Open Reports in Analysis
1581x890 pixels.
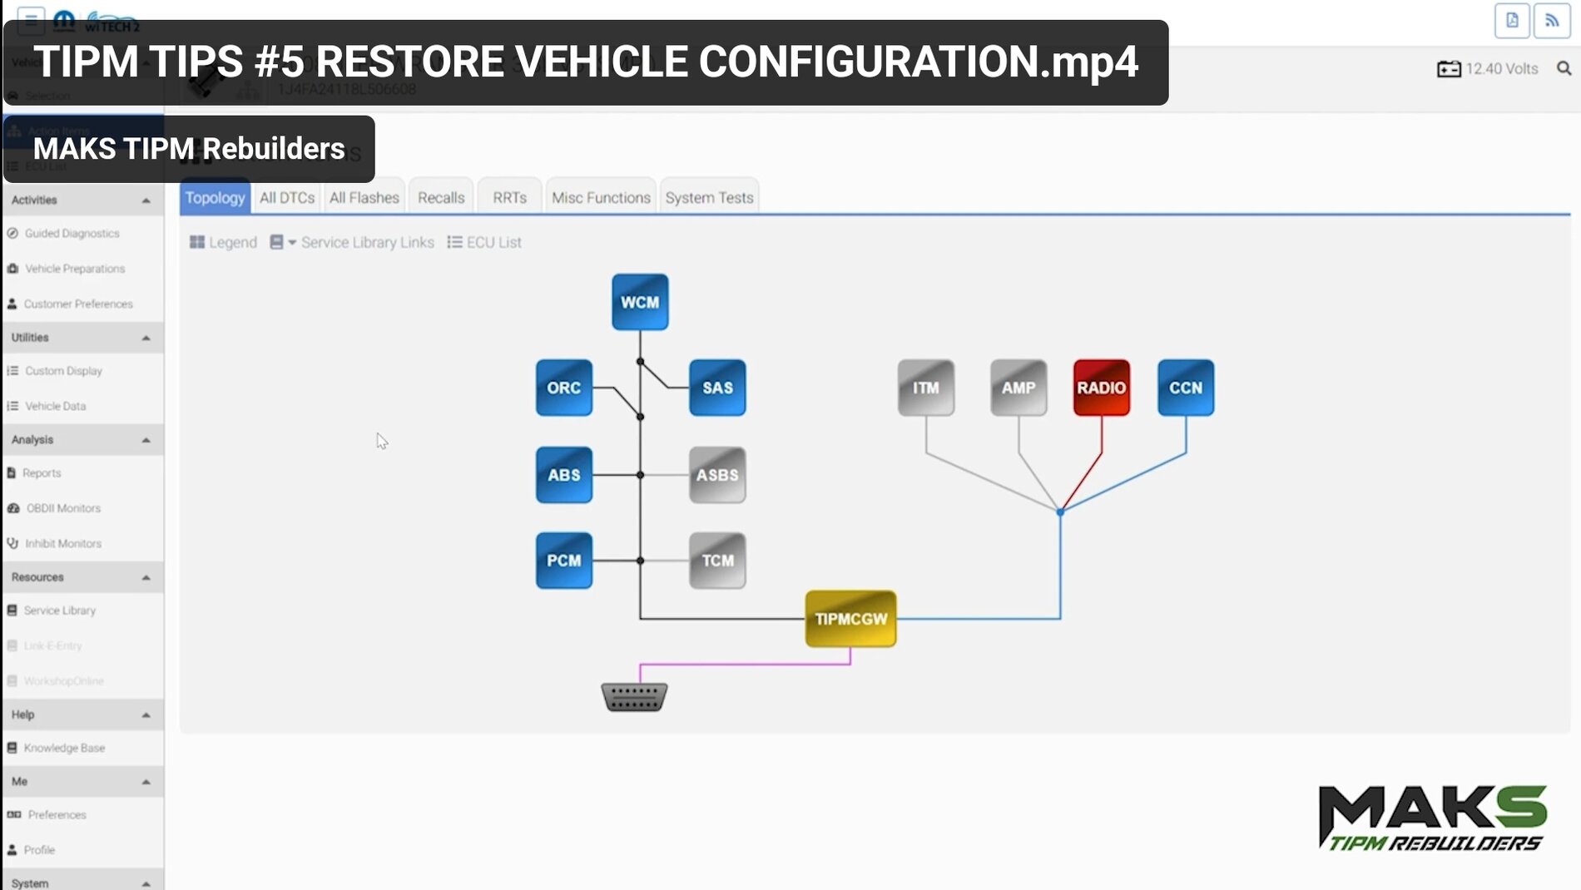(x=42, y=472)
